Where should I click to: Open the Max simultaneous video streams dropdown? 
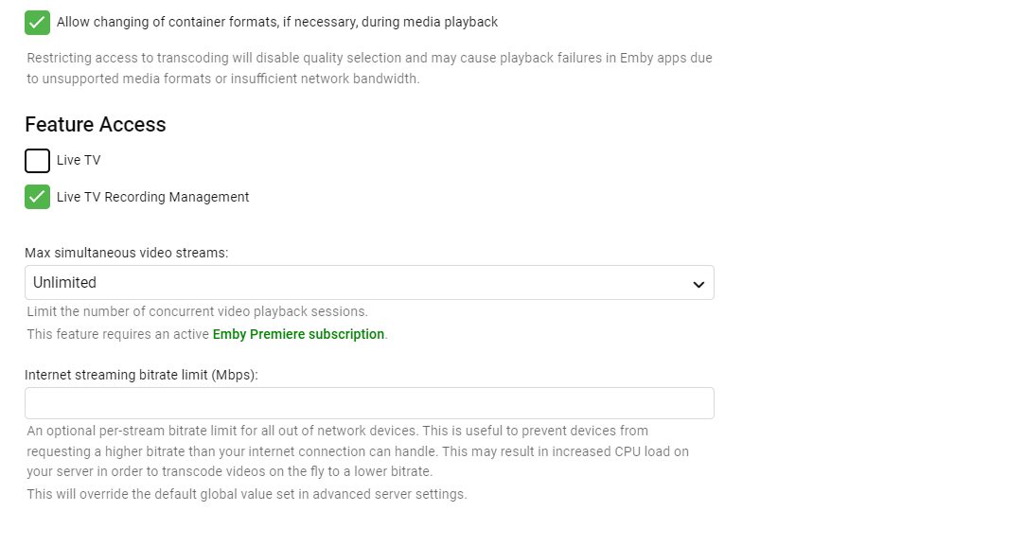click(x=369, y=282)
